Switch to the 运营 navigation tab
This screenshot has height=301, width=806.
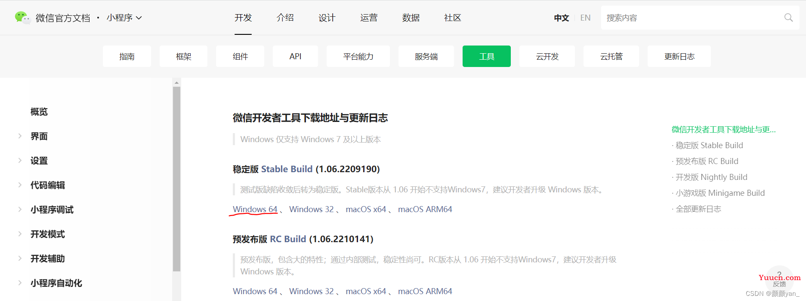369,18
